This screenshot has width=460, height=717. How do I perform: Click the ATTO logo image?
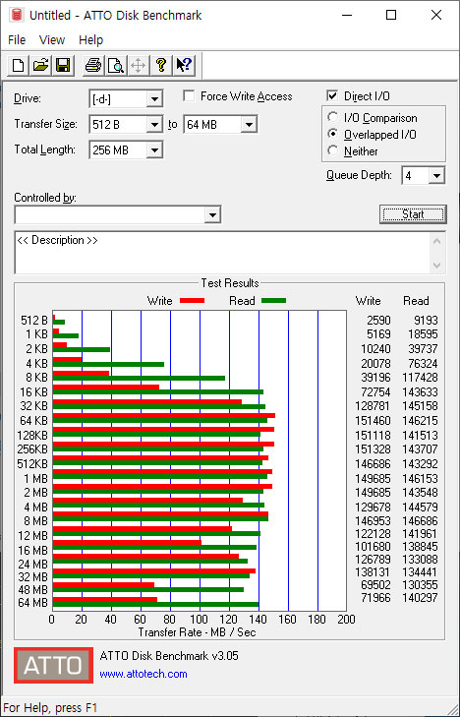[x=53, y=665]
